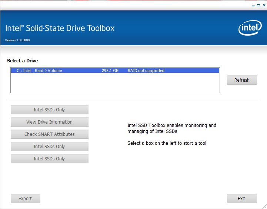Click the Exit button

(241, 198)
